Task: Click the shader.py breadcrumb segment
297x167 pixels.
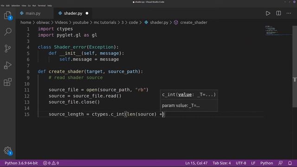Action: coord(159,22)
